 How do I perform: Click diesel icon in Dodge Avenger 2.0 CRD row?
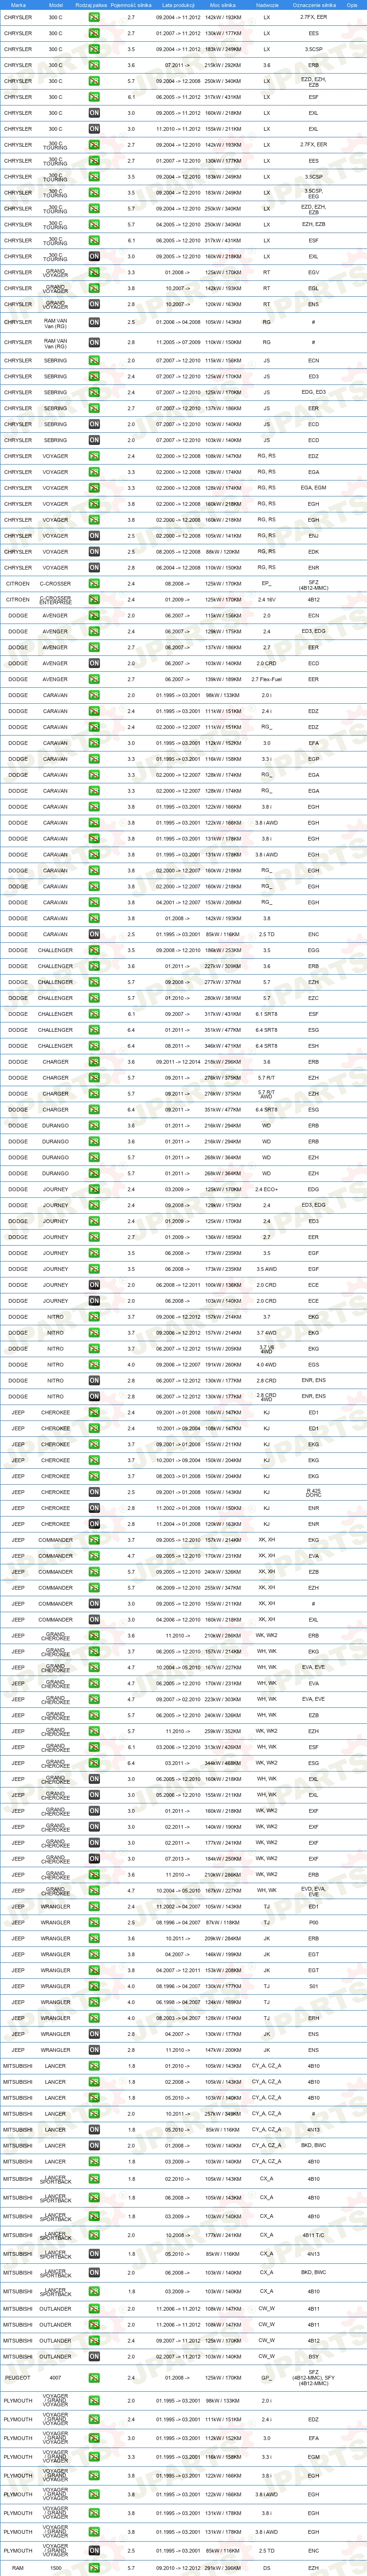click(x=94, y=664)
